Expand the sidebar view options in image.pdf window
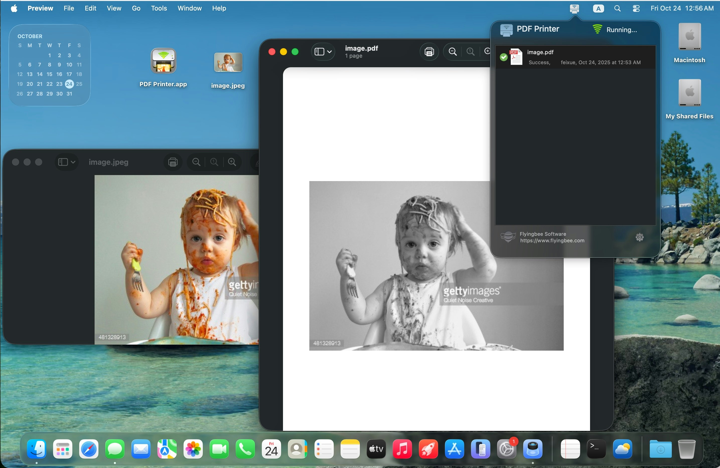 click(x=330, y=51)
